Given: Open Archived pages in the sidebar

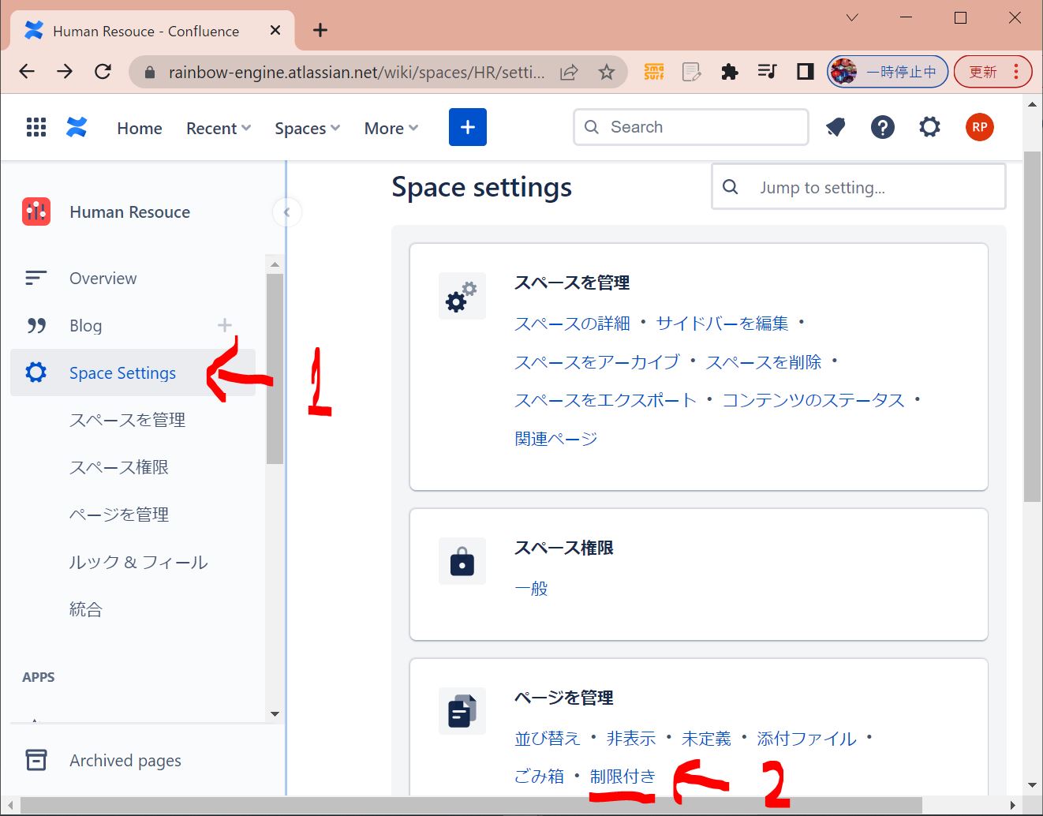Looking at the screenshot, I should [125, 761].
